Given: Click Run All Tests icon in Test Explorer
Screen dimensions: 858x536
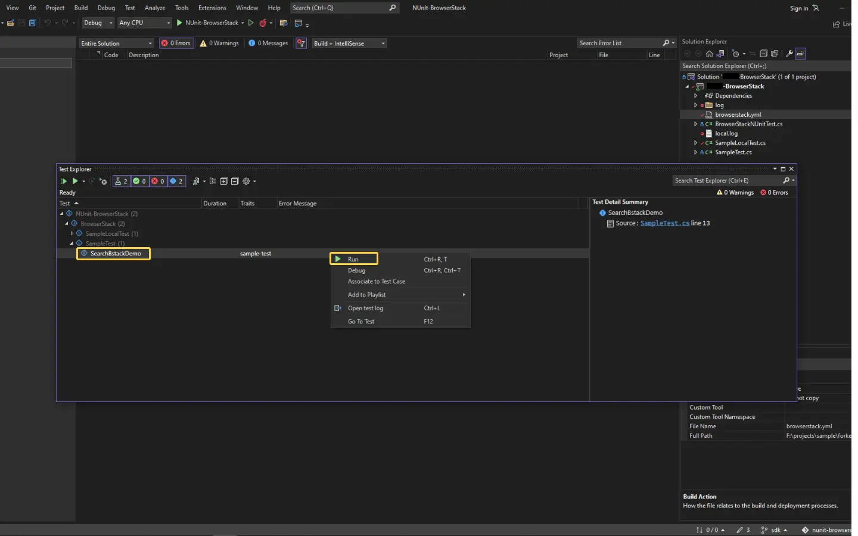Looking at the screenshot, I should [64, 181].
